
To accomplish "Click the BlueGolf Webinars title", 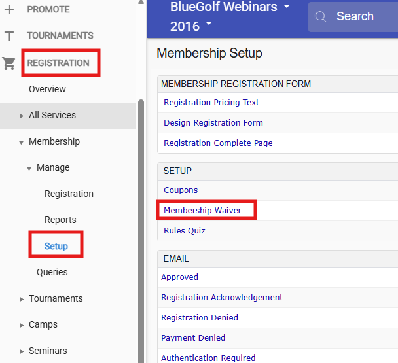I will (224, 7).
